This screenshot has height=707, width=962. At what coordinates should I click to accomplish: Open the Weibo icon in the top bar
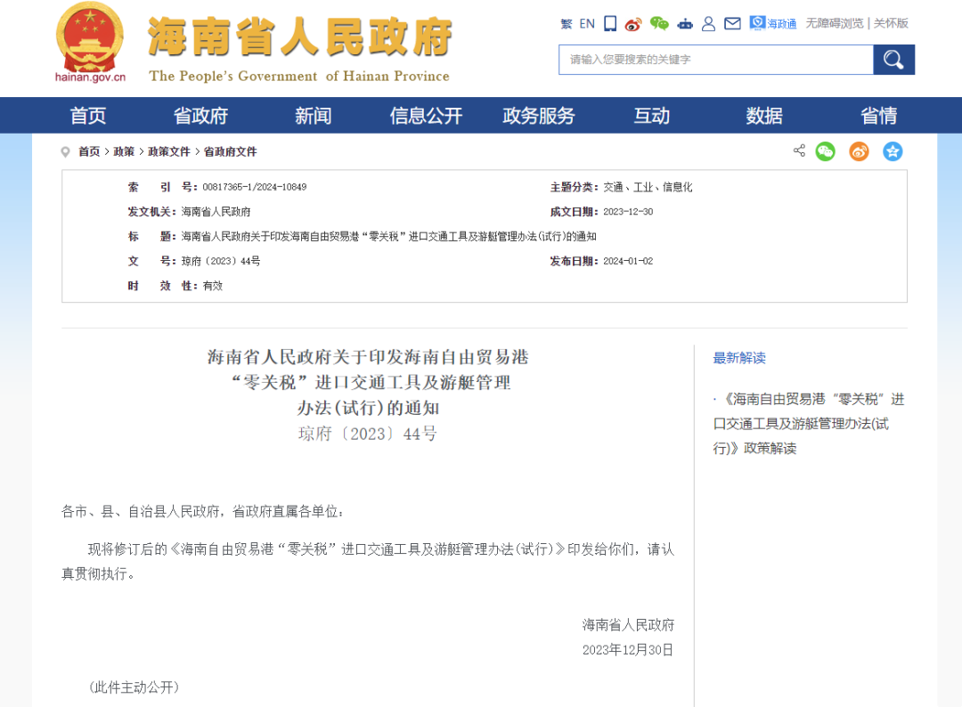pos(633,23)
